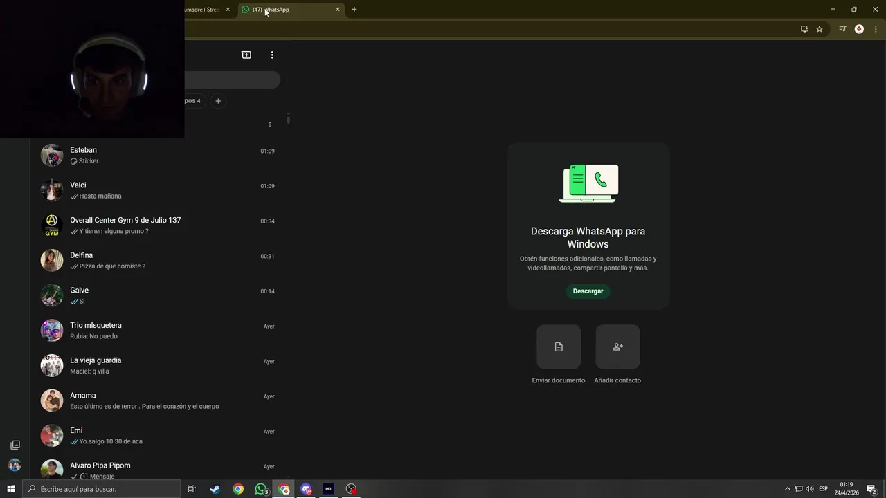Screen dimensions: 886x498
Task: Open the first Chrome icon in the taskbar
Action: (238, 489)
